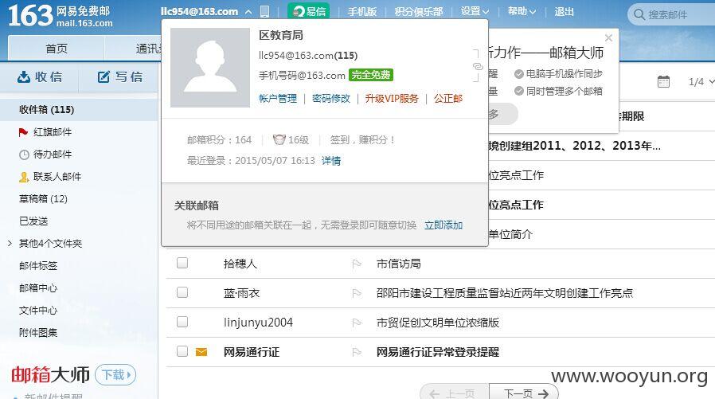Click 详情 next to last login time
The image size is (715, 399).
point(331,161)
